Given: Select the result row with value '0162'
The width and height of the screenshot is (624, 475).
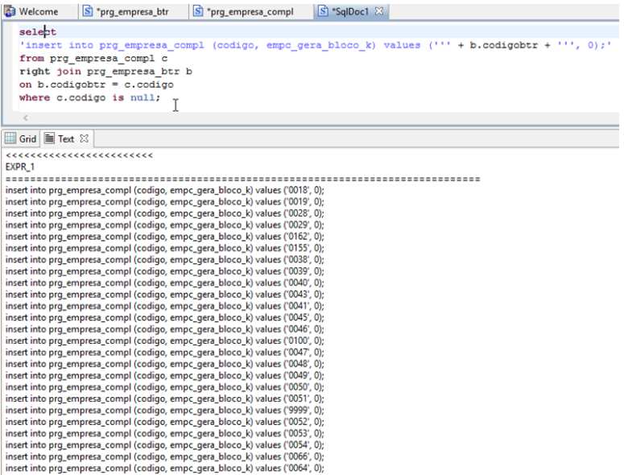Looking at the screenshot, I should point(165,237).
